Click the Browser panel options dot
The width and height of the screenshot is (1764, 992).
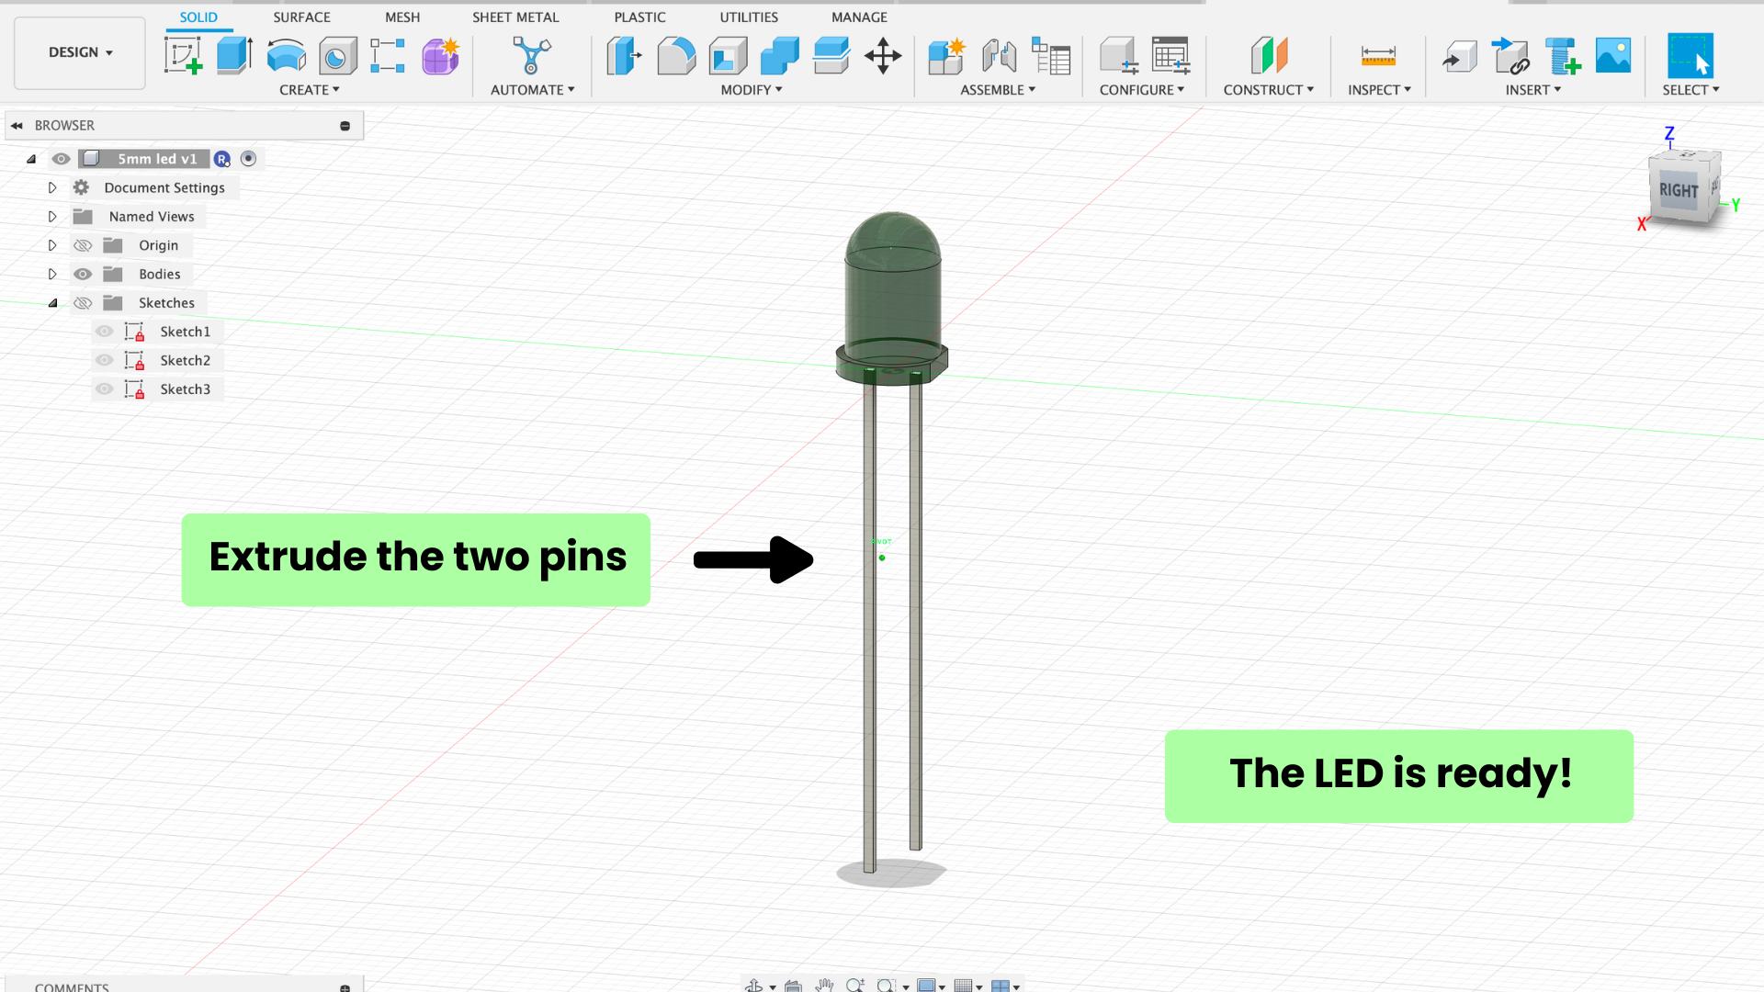tap(345, 126)
